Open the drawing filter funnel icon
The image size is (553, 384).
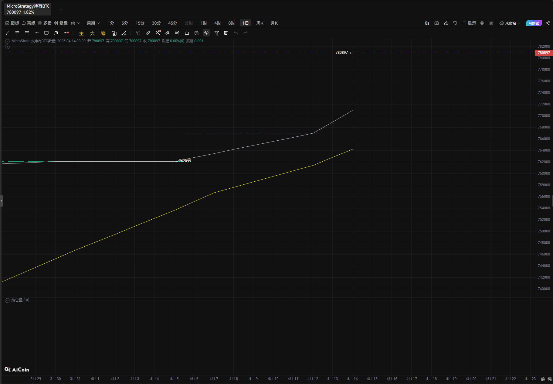click(x=217, y=33)
